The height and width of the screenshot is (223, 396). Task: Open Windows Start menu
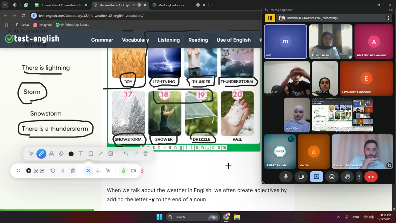[x=159, y=217]
